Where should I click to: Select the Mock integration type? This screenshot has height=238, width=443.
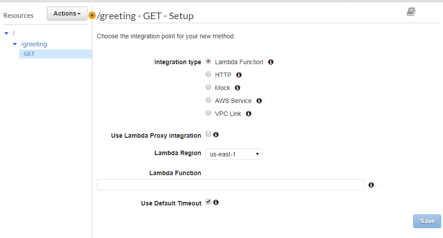click(x=208, y=87)
